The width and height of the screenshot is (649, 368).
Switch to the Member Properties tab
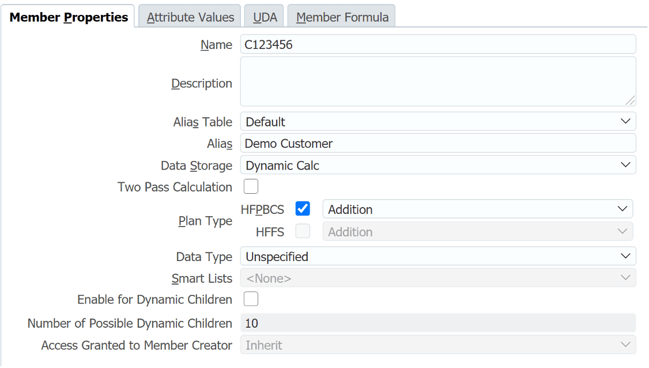tap(69, 17)
